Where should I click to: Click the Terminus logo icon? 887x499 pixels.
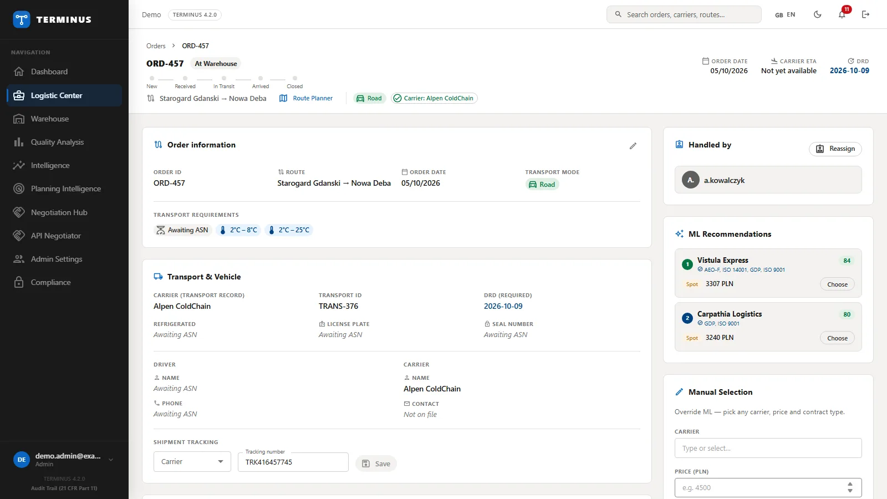(x=22, y=19)
